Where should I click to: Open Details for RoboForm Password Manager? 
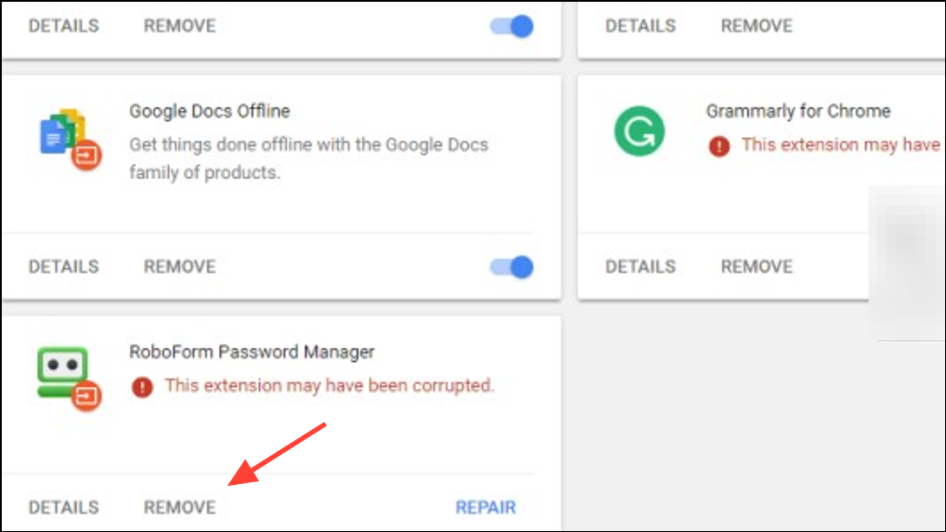64,507
